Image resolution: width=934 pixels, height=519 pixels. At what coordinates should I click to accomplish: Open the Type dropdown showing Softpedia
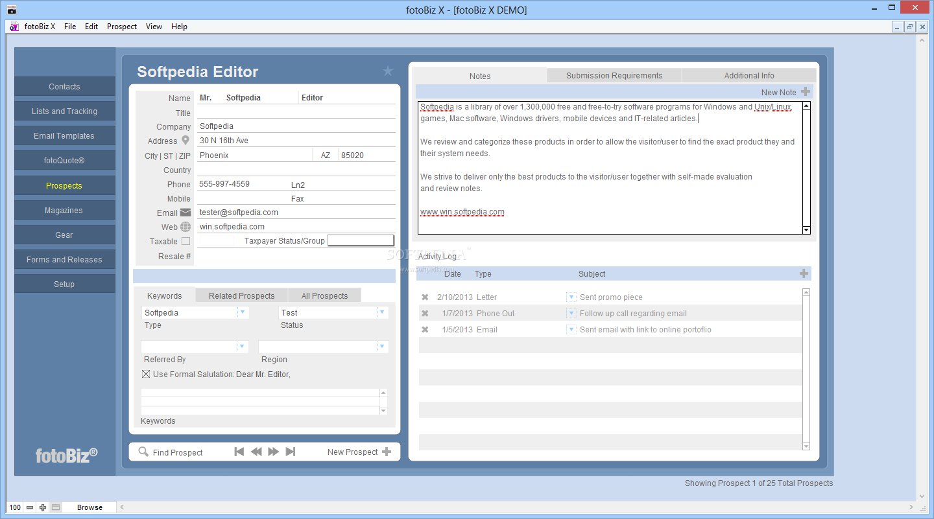(x=243, y=312)
